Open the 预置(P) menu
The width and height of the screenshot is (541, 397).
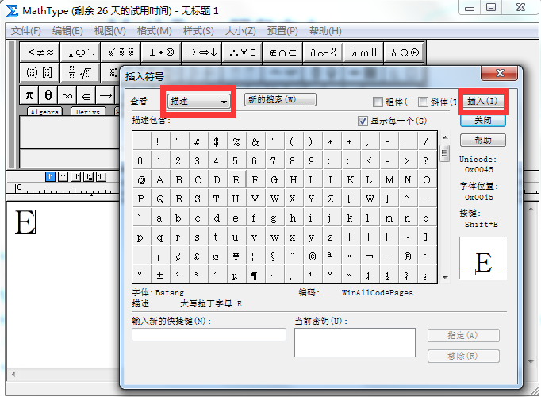282,31
